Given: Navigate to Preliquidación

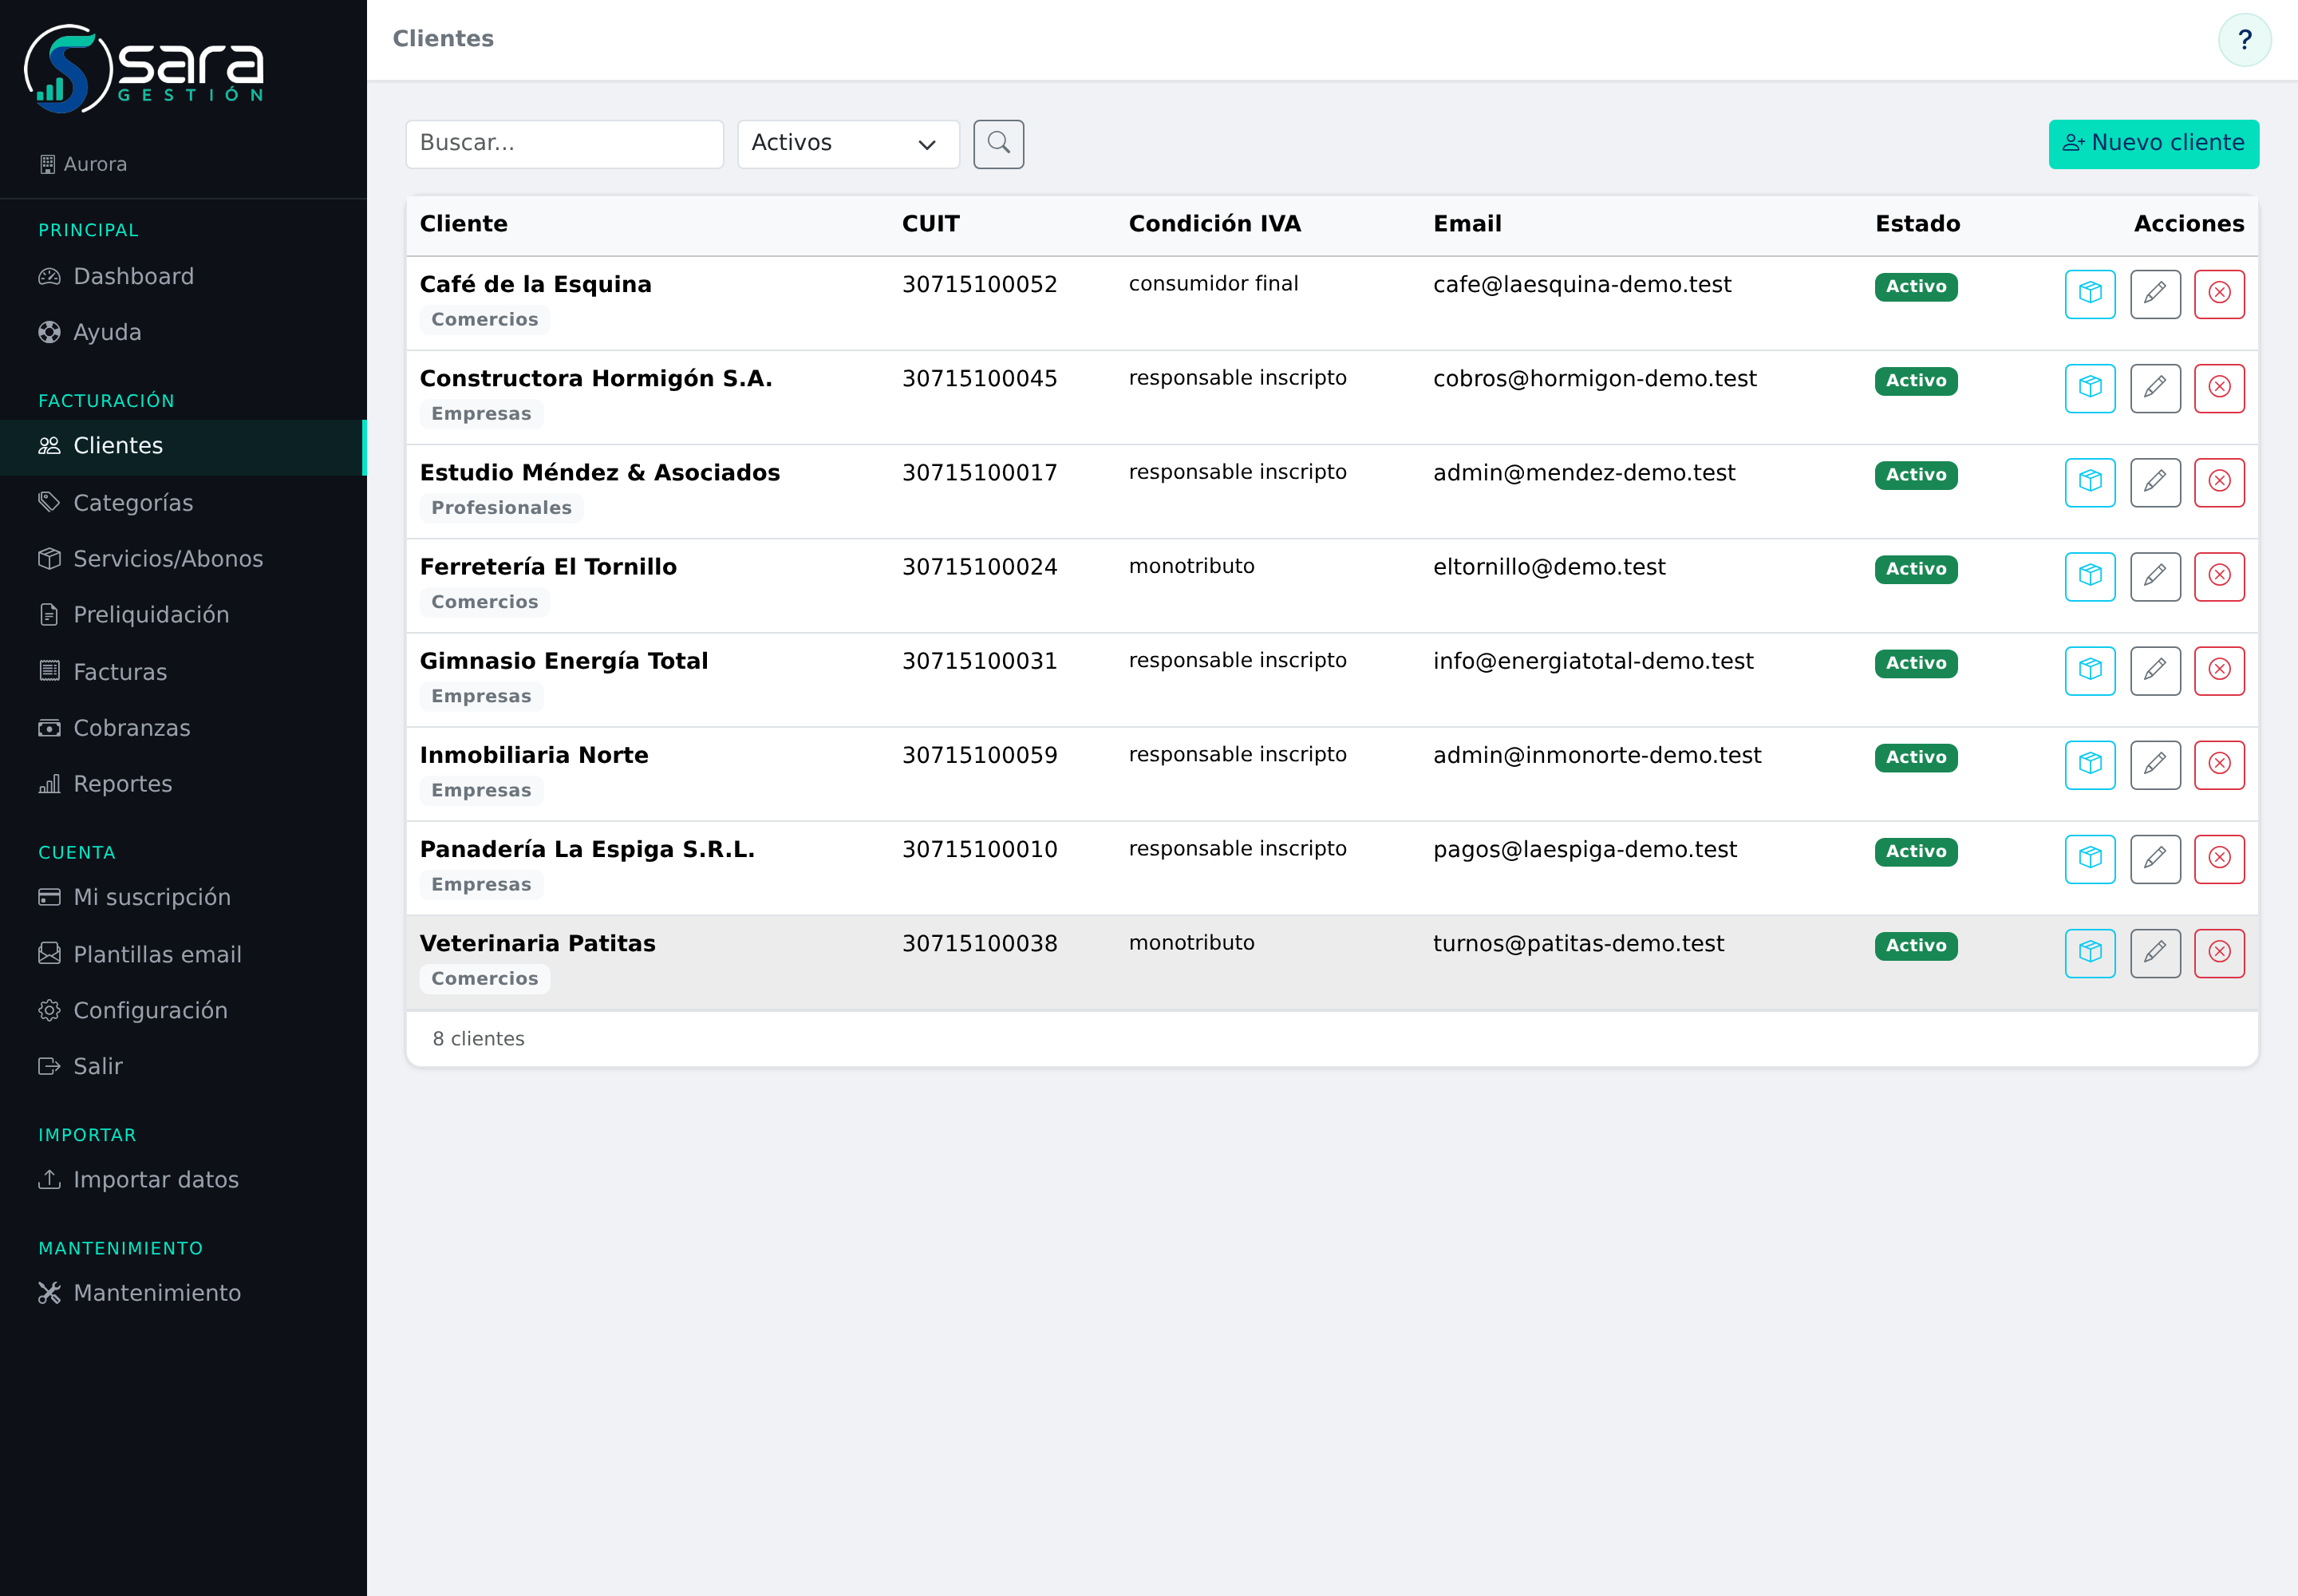Looking at the screenshot, I should click(x=183, y=615).
